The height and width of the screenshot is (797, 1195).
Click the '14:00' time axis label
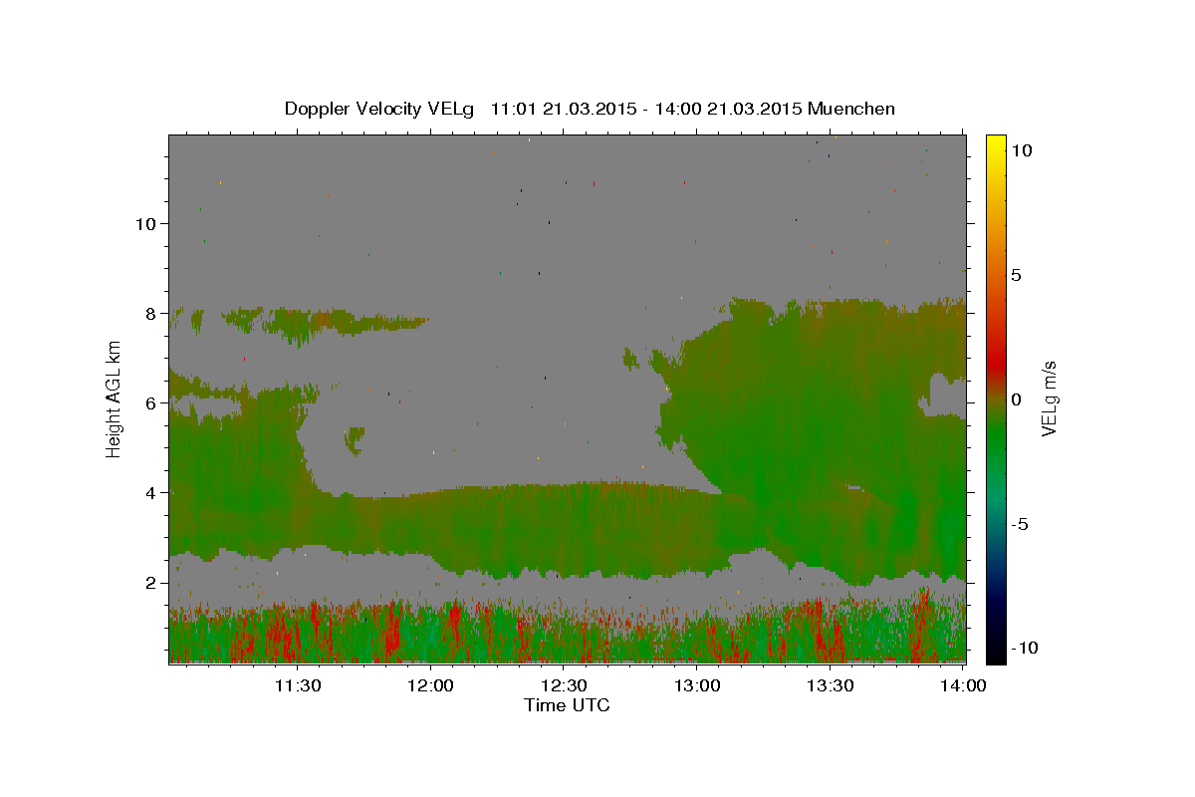(x=964, y=685)
